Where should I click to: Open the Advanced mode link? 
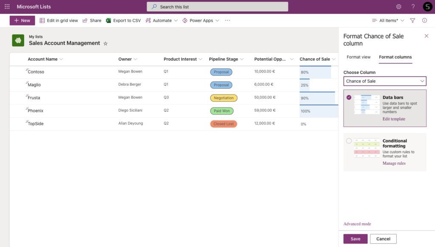[x=357, y=224]
